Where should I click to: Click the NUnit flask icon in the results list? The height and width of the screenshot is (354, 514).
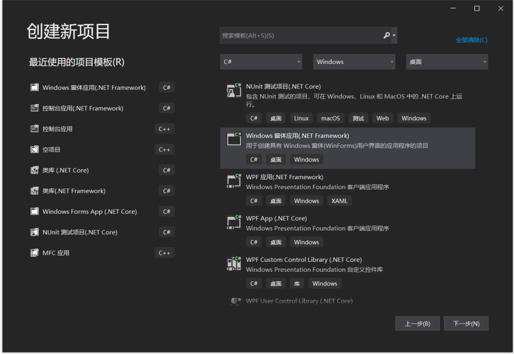(234, 90)
